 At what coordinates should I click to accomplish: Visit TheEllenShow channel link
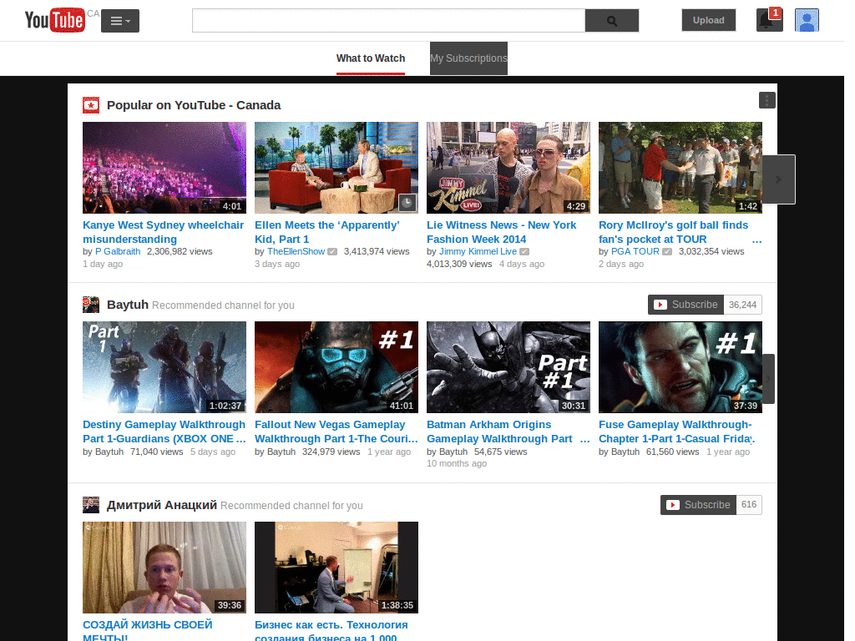coord(296,251)
